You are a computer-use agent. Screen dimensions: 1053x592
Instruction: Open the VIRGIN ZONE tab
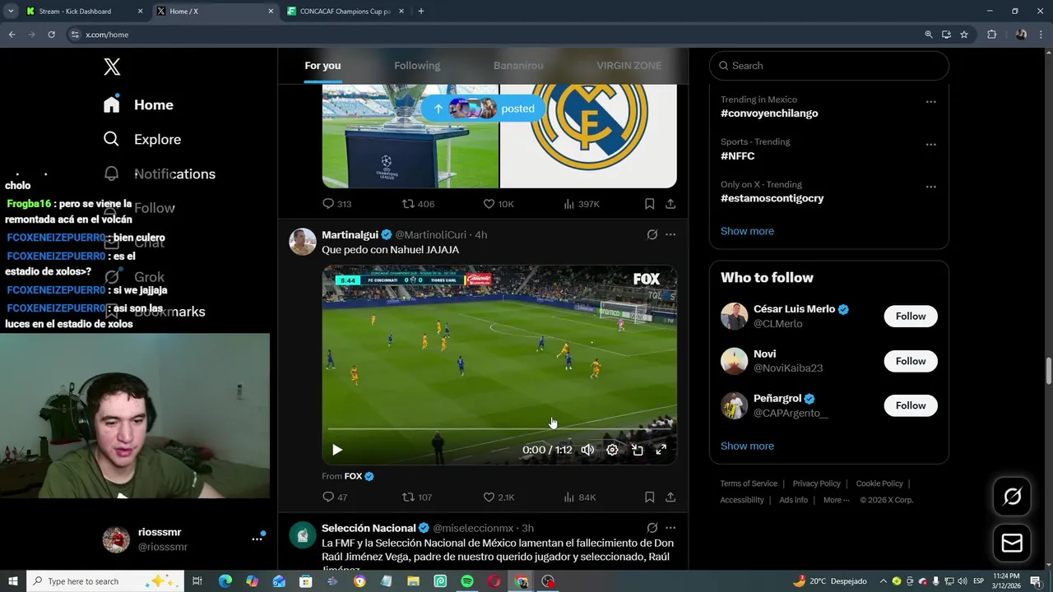(x=629, y=66)
